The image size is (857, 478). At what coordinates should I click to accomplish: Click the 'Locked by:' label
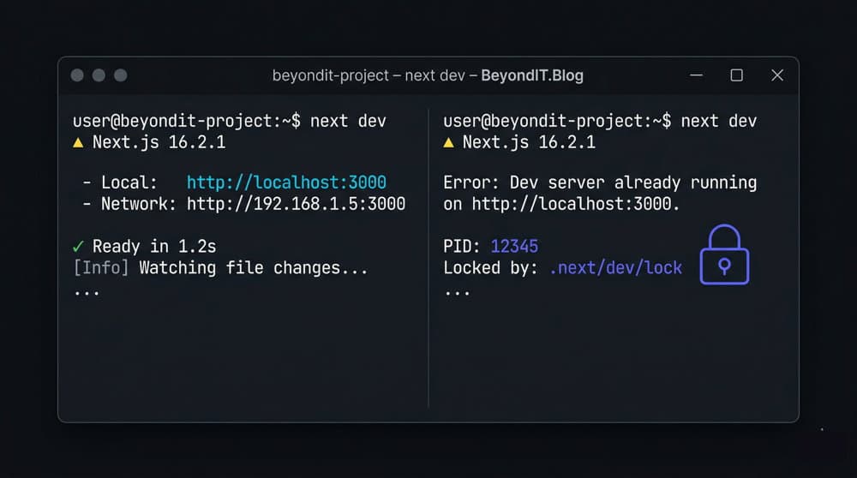(491, 267)
